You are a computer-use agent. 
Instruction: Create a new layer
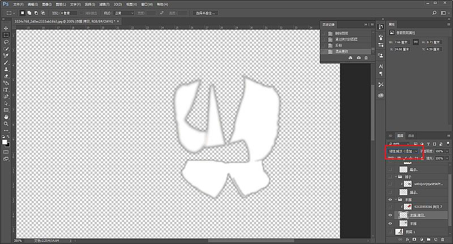pyautogui.click(x=435, y=239)
